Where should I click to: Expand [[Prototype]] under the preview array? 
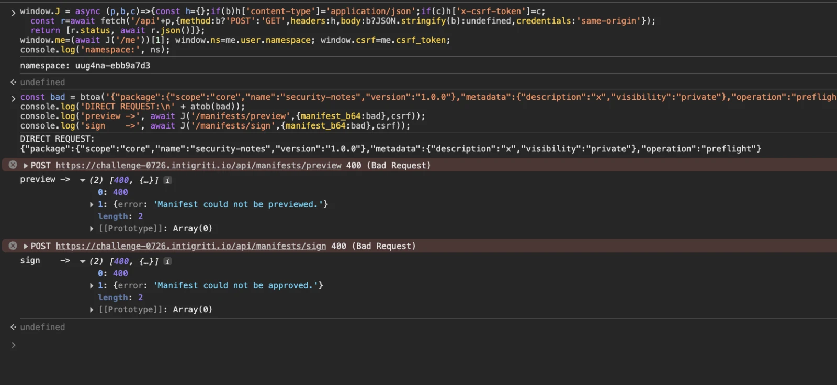pos(92,228)
